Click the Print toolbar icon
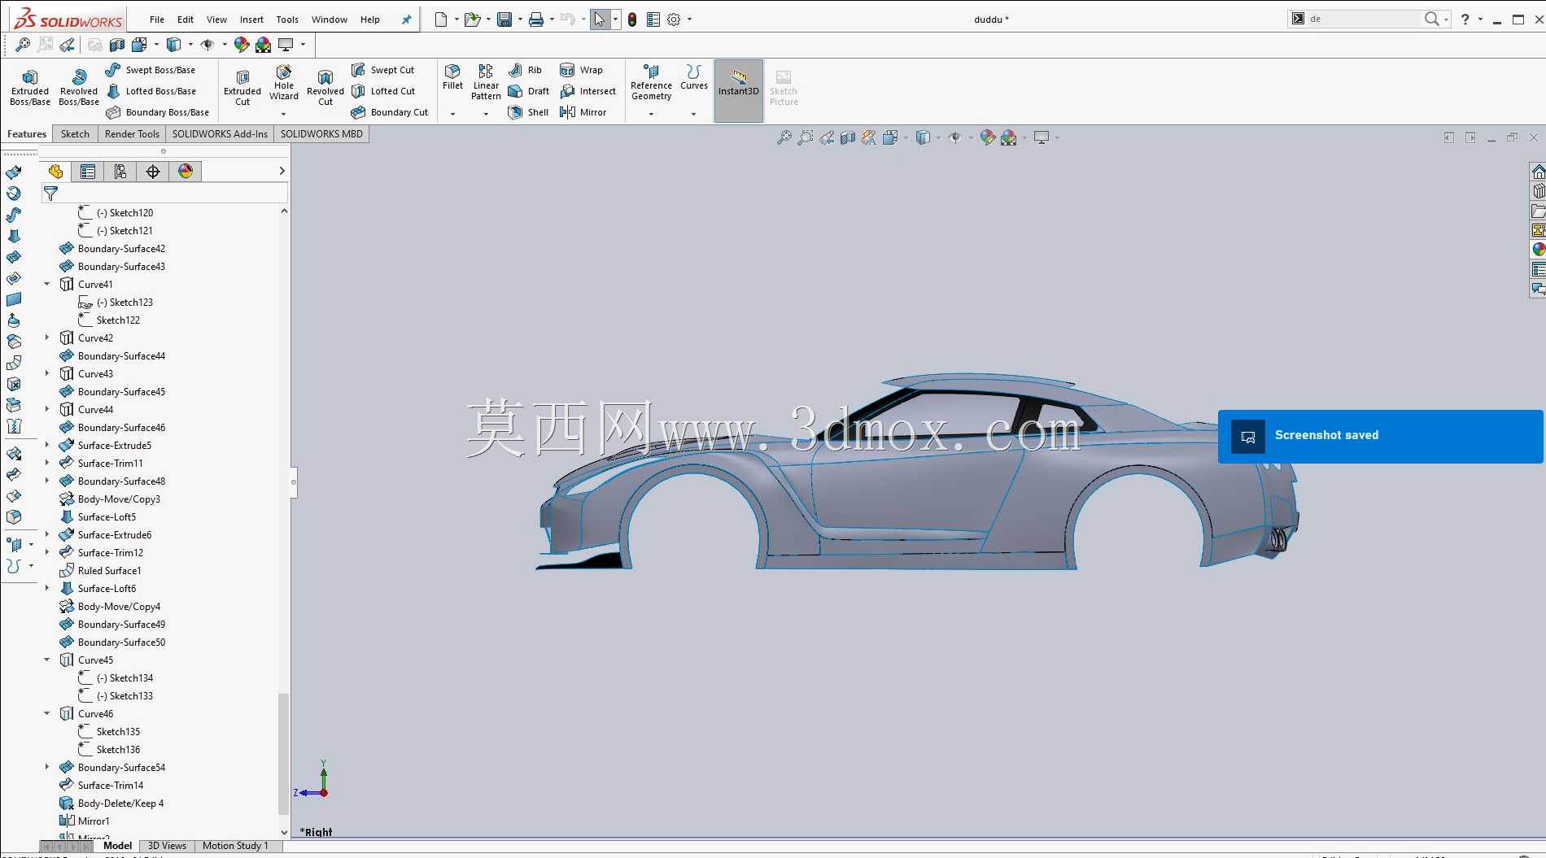The image size is (1546, 858). click(x=536, y=20)
